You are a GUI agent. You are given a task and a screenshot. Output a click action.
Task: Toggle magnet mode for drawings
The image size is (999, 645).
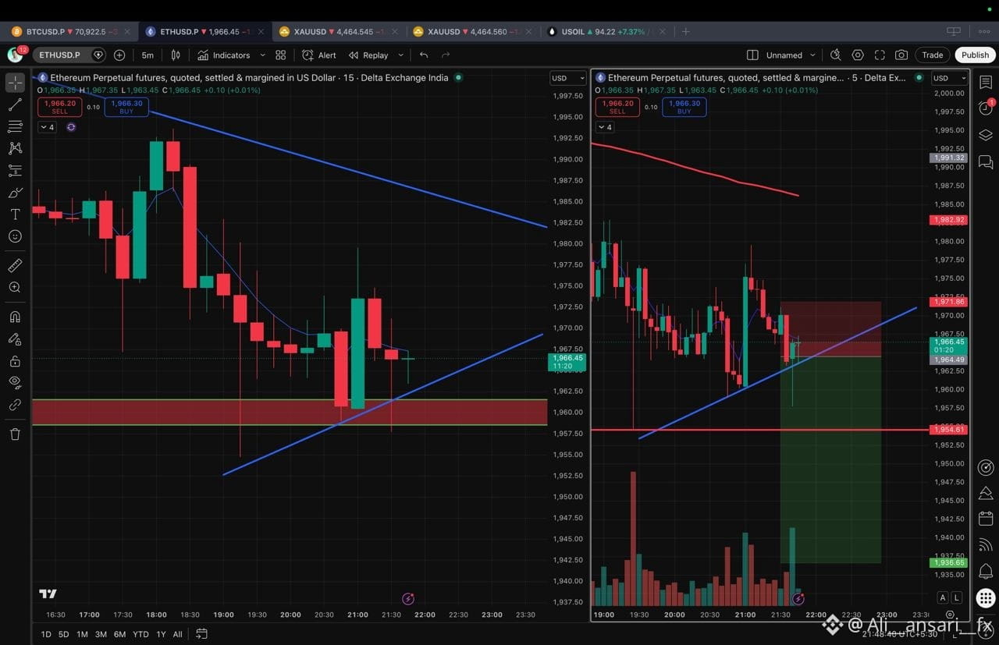15,317
